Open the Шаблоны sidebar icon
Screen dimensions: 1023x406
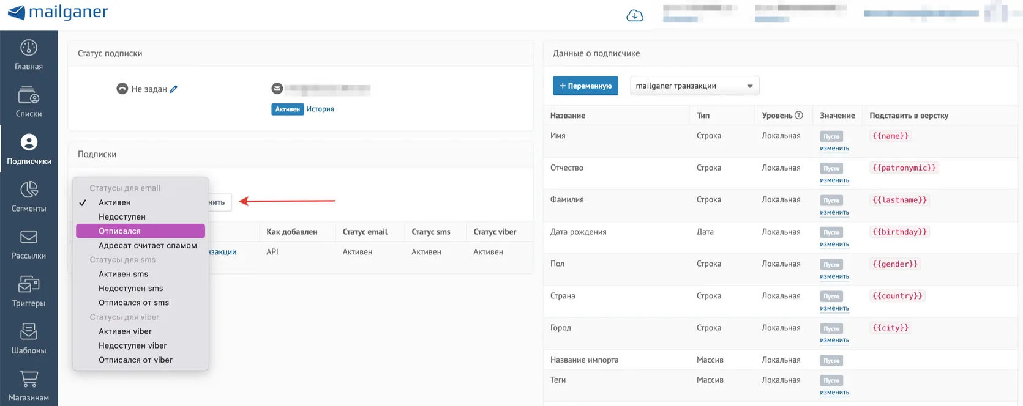point(29,331)
